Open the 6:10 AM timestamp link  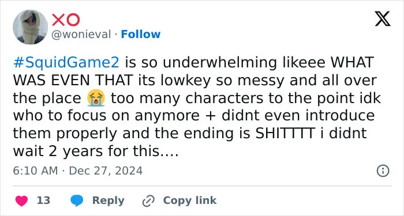pyautogui.click(x=35, y=170)
